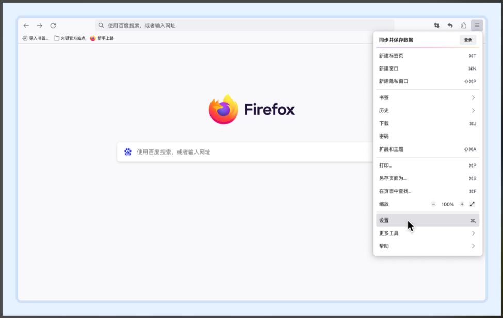Image resolution: width=503 pixels, height=318 pixels.
Task: Click the page-center Baidu search field
Action: coord(246,152)
